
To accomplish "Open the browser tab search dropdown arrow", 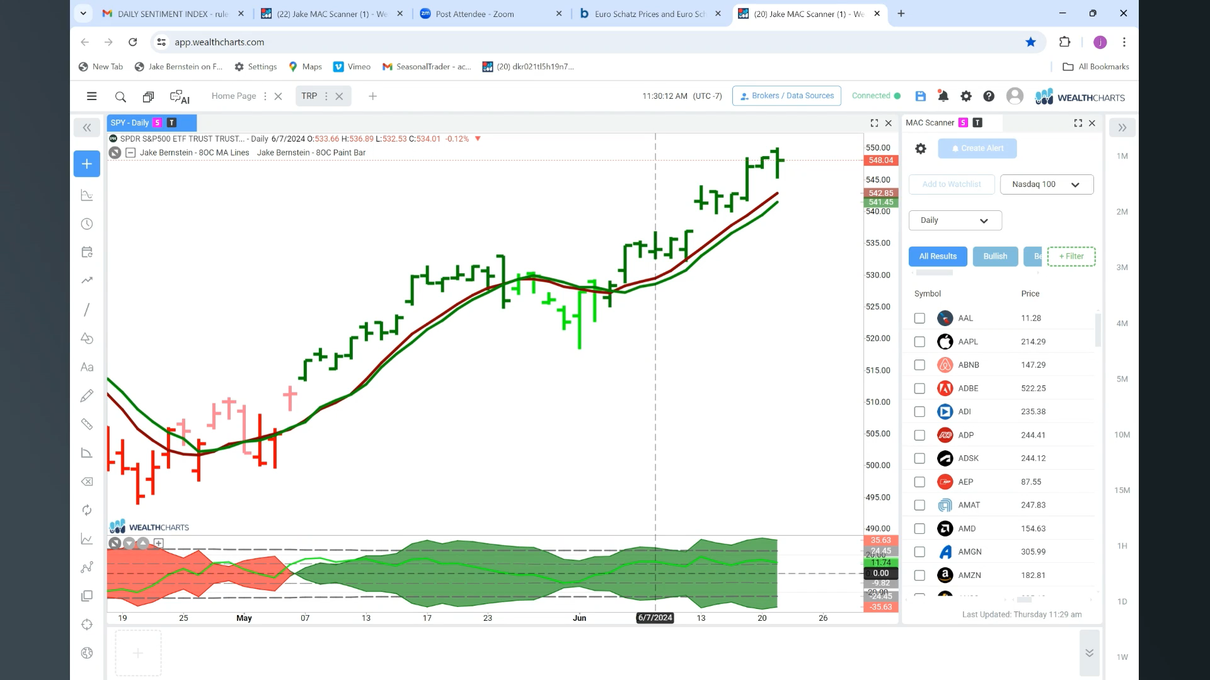I will 83,13.
